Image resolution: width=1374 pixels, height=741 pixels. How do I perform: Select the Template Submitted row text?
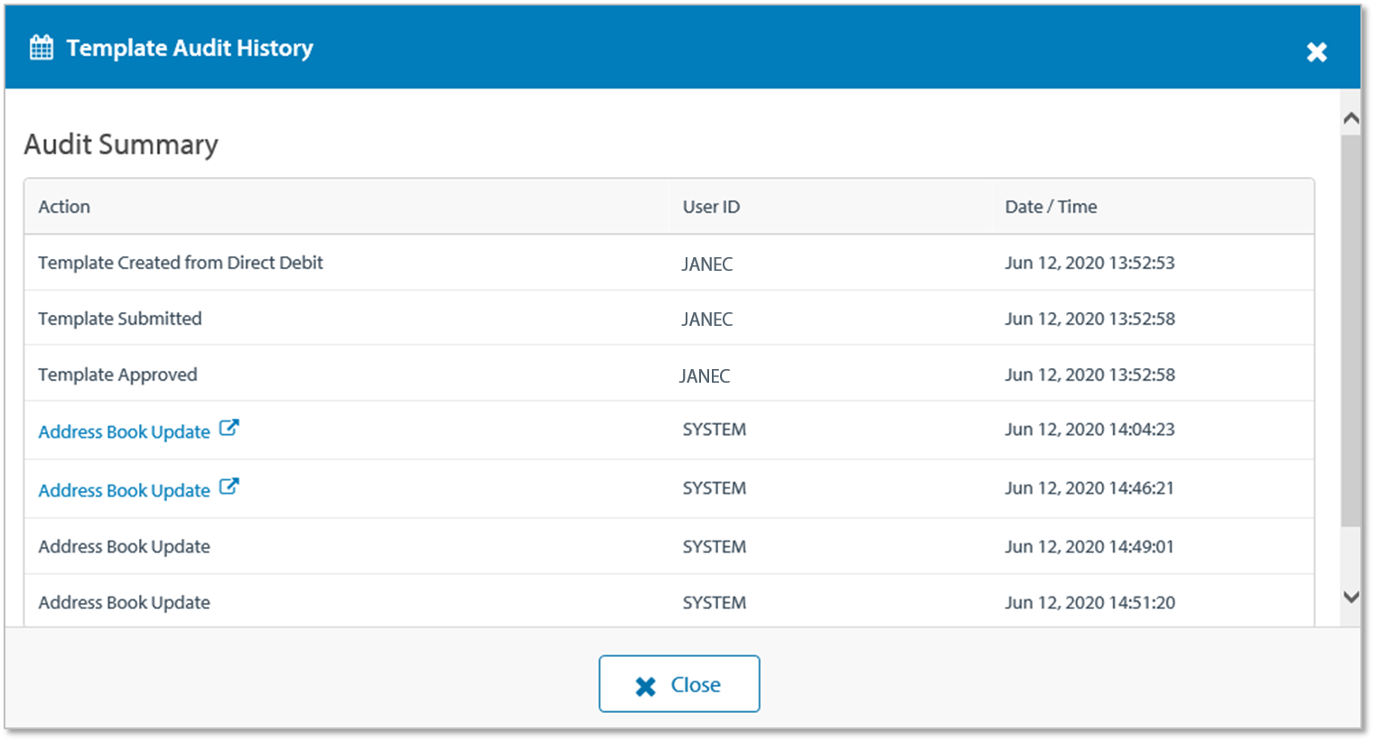point(120,319)
